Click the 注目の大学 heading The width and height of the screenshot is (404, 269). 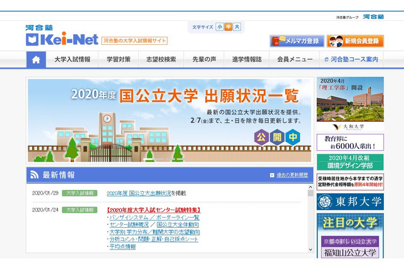[x=350, y=223]
